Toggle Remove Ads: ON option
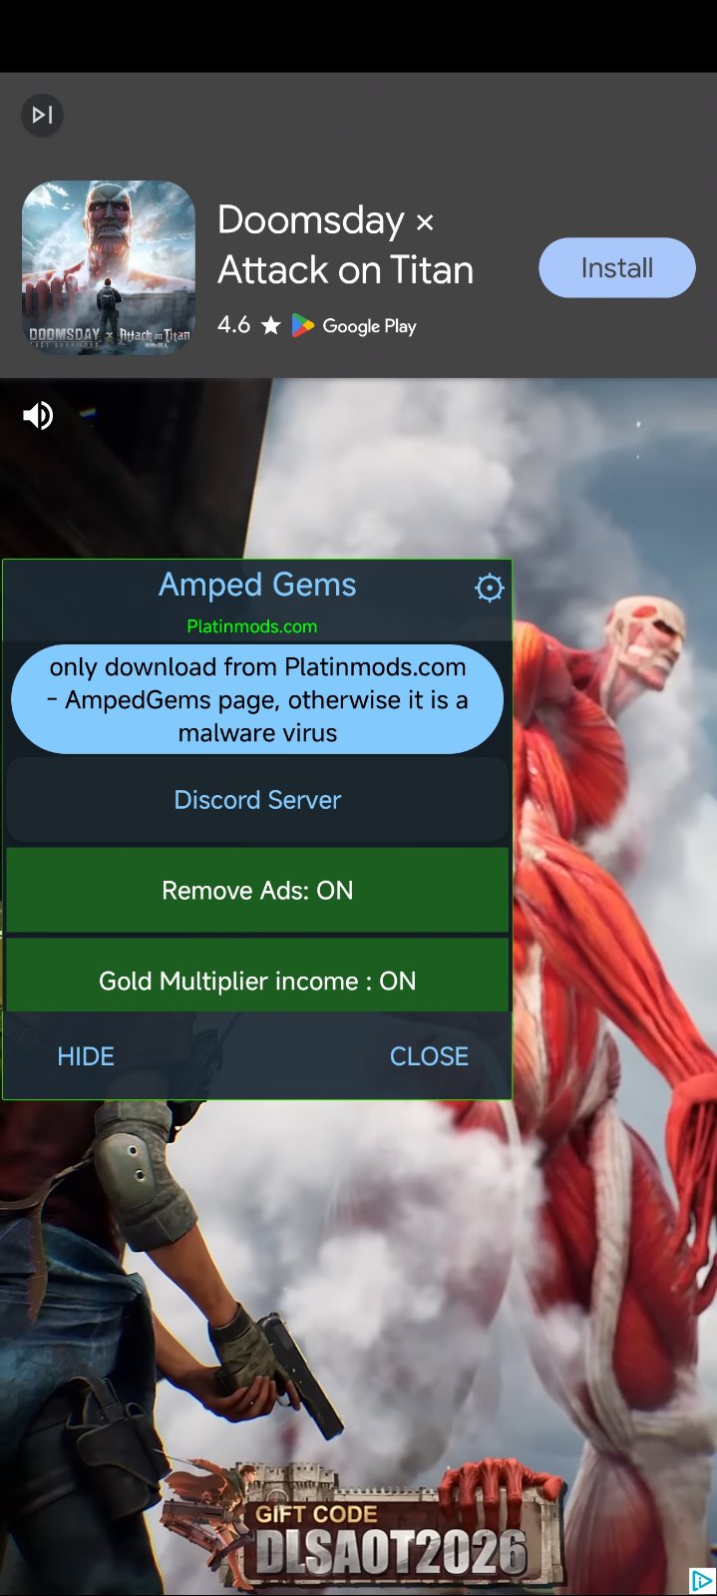The image size is (717, 1596). click(257, 890)
